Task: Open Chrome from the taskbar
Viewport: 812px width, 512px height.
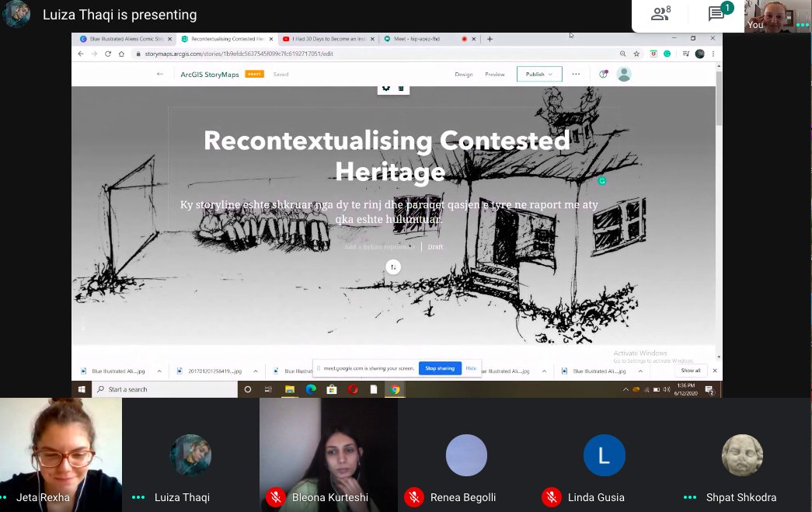Action: (x=396, y=389)
